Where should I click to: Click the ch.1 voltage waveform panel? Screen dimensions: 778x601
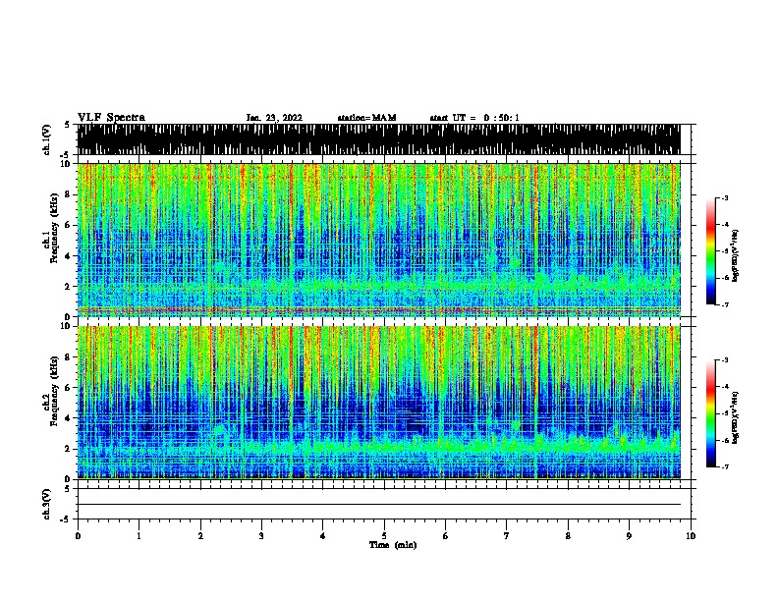[x=378, y=139]
